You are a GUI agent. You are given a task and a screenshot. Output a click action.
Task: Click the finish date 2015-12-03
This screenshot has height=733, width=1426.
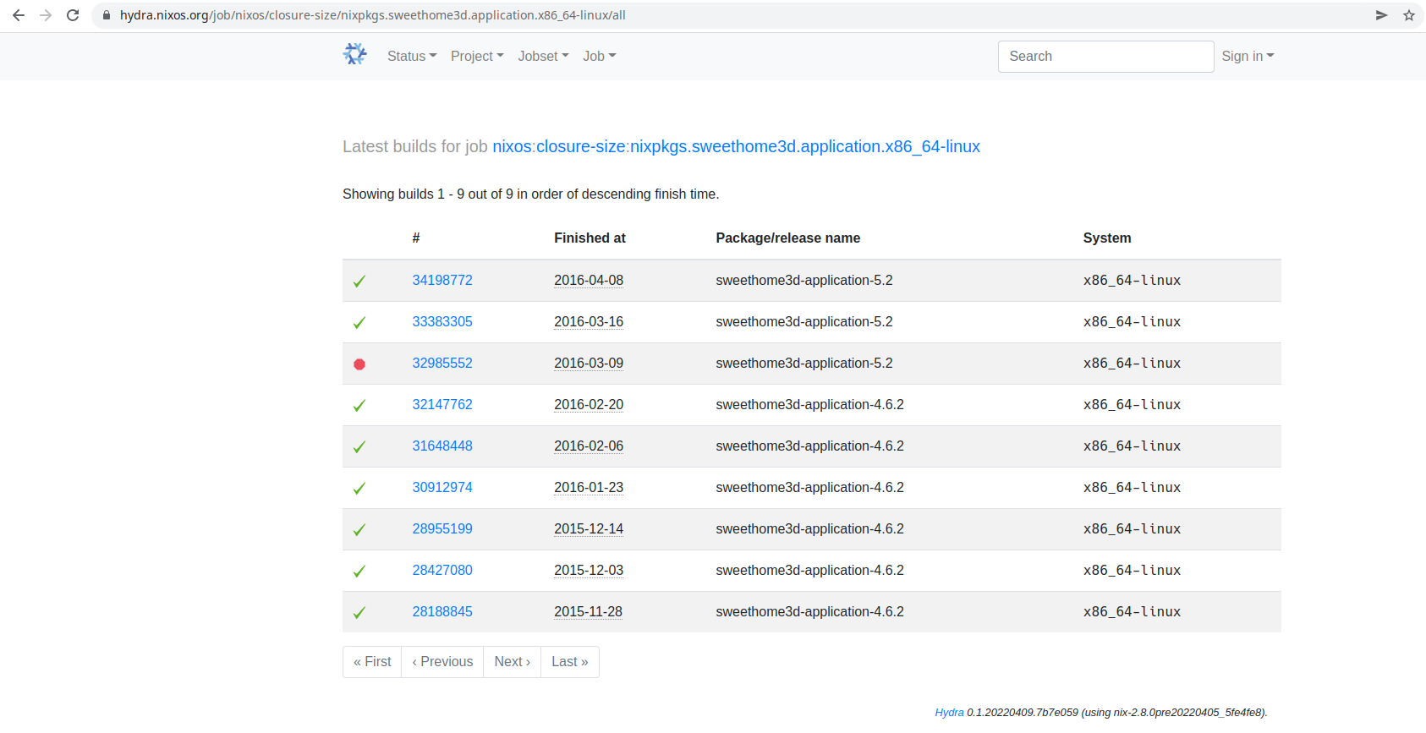pyautogui.click(x=589, y=570)
